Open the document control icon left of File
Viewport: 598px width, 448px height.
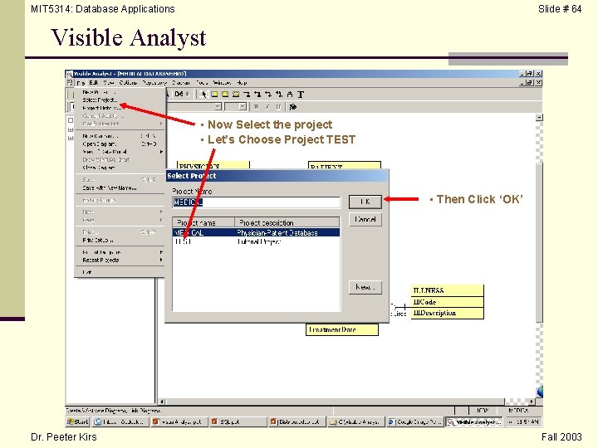coord(70,82)
